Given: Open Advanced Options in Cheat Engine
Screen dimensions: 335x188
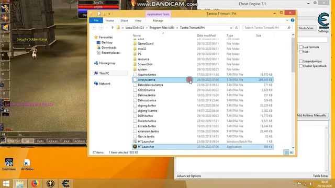Looking at the screenshot, I should [x=189, y=176].
